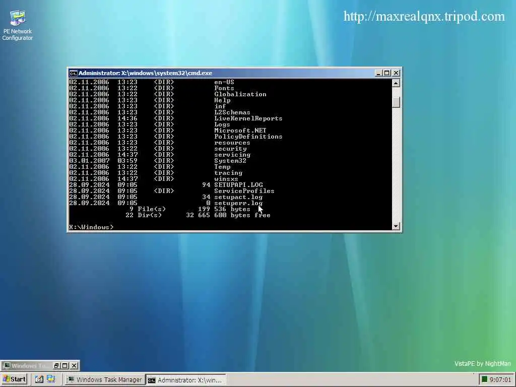Restore the minimized Windows Task Manager window
This screenshot has width=516, height=387.
click(56, 366)
